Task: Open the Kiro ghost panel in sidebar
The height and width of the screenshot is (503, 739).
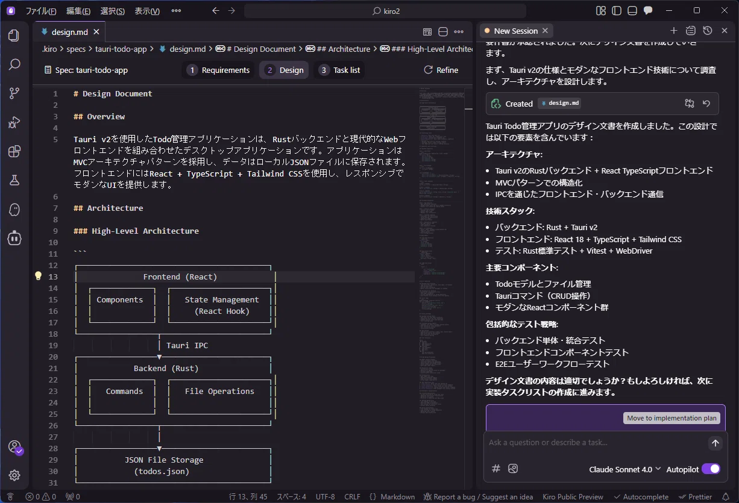Action: [14, 209]
